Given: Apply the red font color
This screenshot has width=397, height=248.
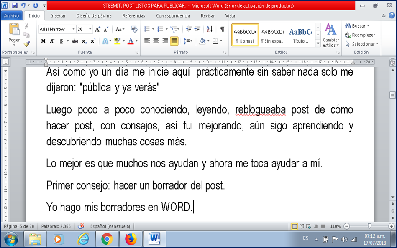Looking at the screenshot, I should click(131, 41).
